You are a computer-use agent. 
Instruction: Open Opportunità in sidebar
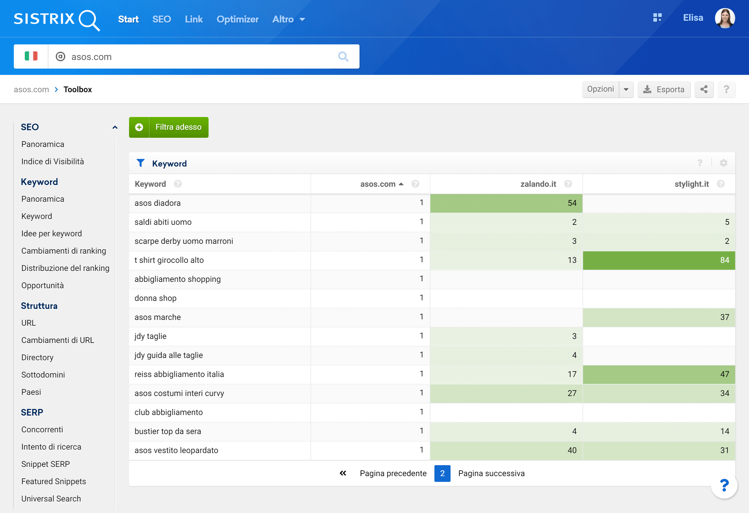[x=43, y=285]
